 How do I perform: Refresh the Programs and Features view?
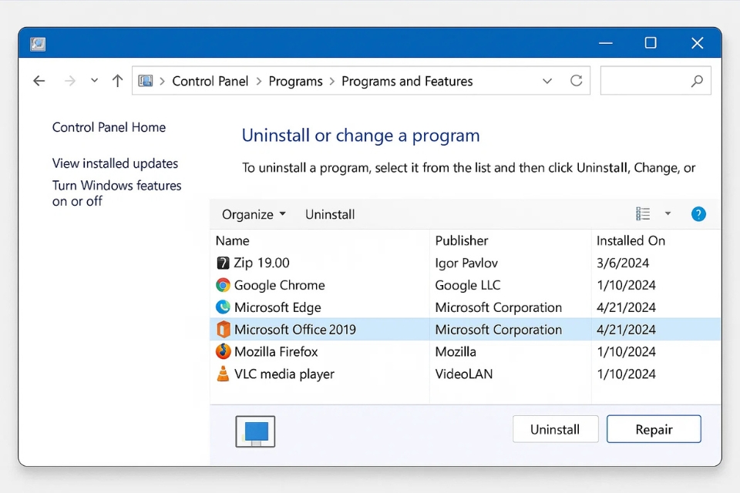576,81
